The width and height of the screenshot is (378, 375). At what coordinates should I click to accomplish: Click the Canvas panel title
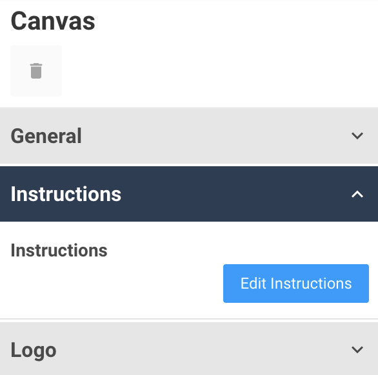53,21
